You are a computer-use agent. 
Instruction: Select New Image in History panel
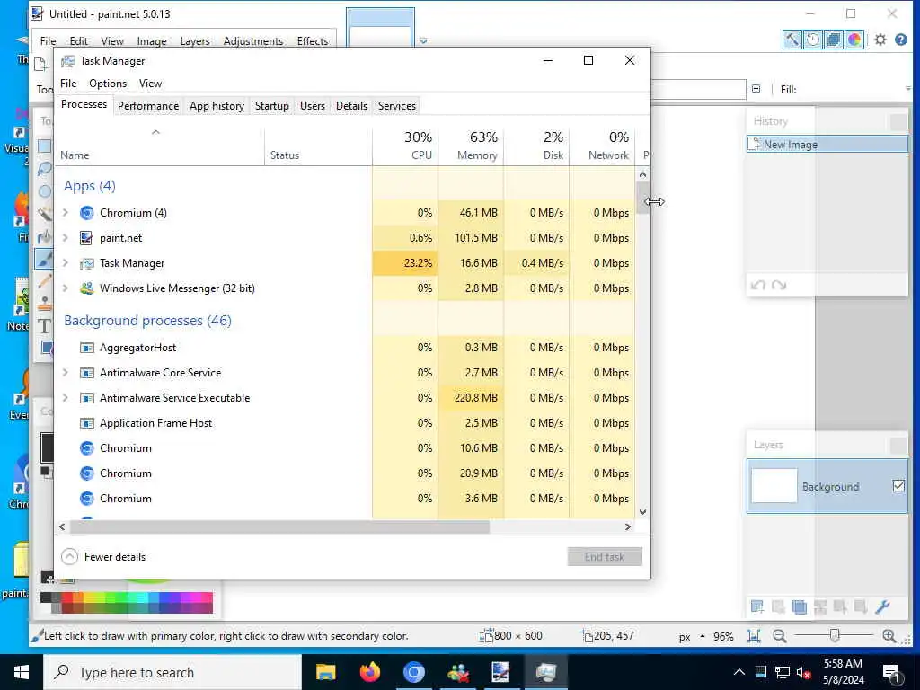(x=827, y=145)
